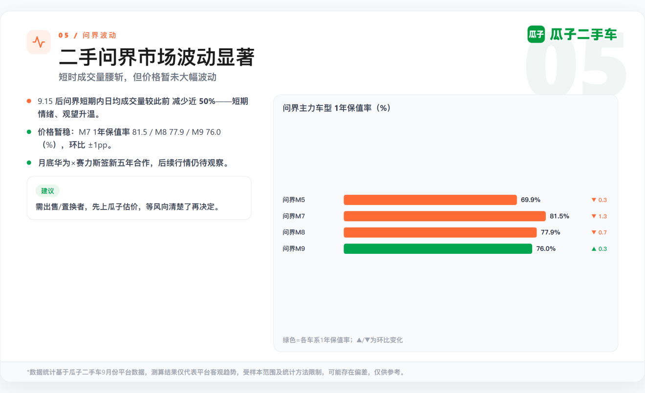Viewport: 645px width, 393px height.
Task: Click the 问界M5 row label
Action: [x=294, y=200]
